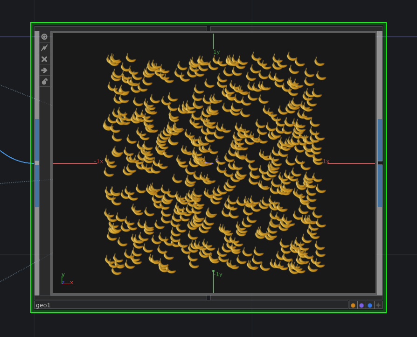The height and width of the screenshot is (337, 417).
Task: Toggle the orange dot flag
Action: [x=353, y=305]
